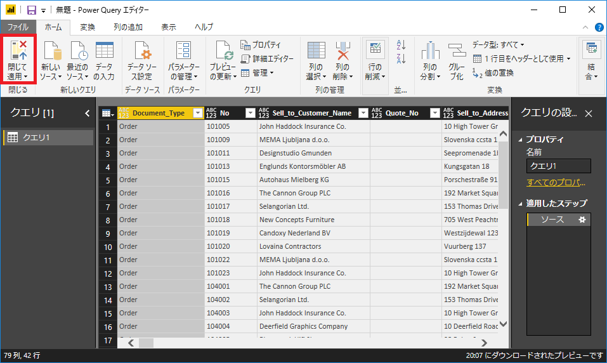Click 列の分割 (Split Column) icon
The height and width of the screenshot is (363, 607).
click(430, 51)
